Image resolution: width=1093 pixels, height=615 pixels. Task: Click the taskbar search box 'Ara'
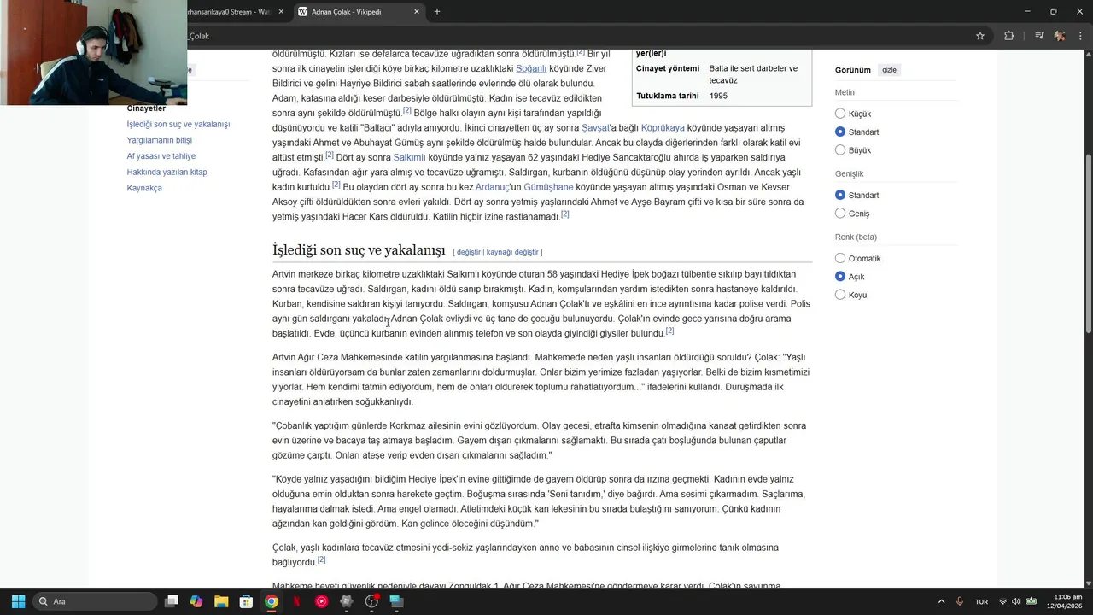click(x=94, y=601)
